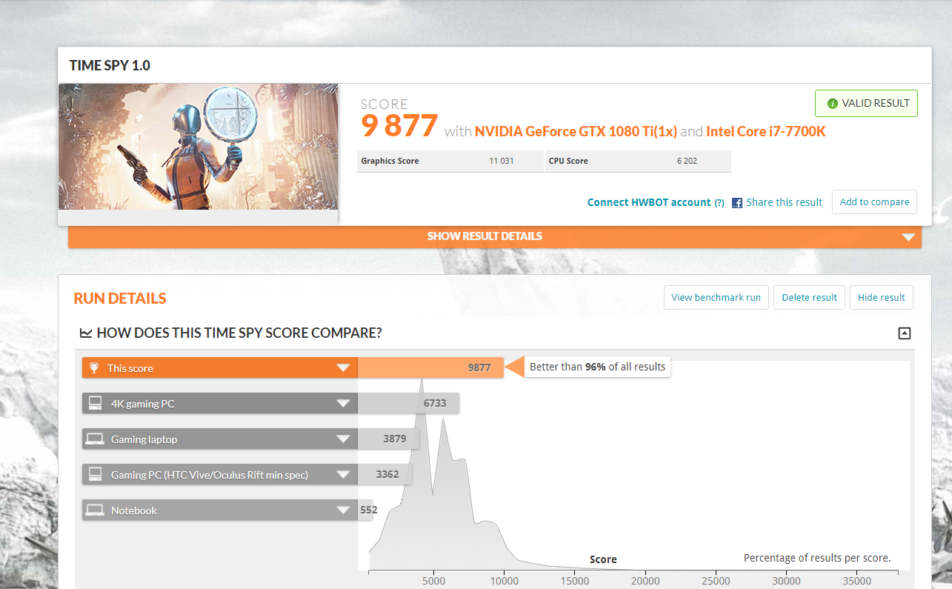Open the Intel Core i7-7700K link
The height and width of the screenshot is (589, 952).
point(765,132)
